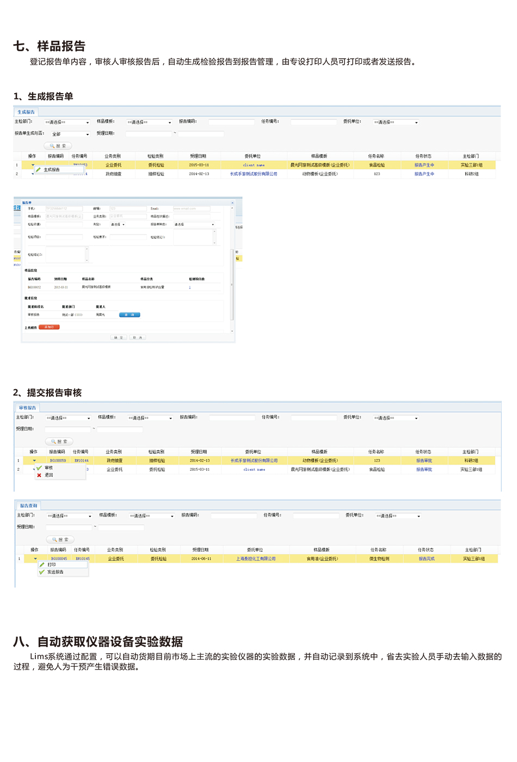The image size is (517, 762).
Task: Click the 任务编号 field in 报告查询 panel
Action: [316, 516]
